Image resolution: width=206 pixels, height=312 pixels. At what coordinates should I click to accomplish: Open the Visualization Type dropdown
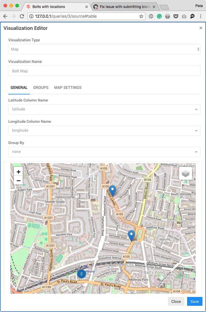tap(104, 49)
